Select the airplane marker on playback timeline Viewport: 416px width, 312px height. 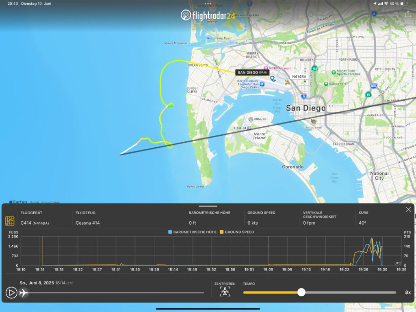24,292
